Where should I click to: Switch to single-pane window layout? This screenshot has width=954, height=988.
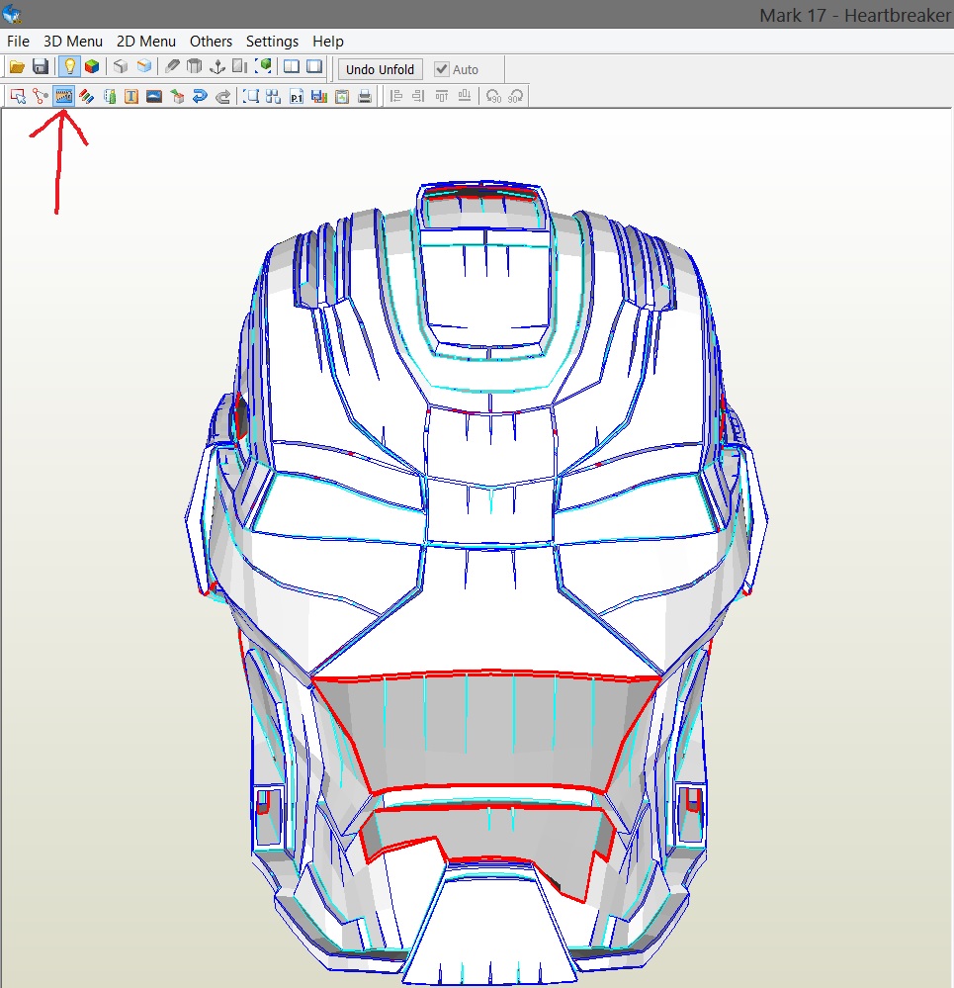[x=314, y=66]
